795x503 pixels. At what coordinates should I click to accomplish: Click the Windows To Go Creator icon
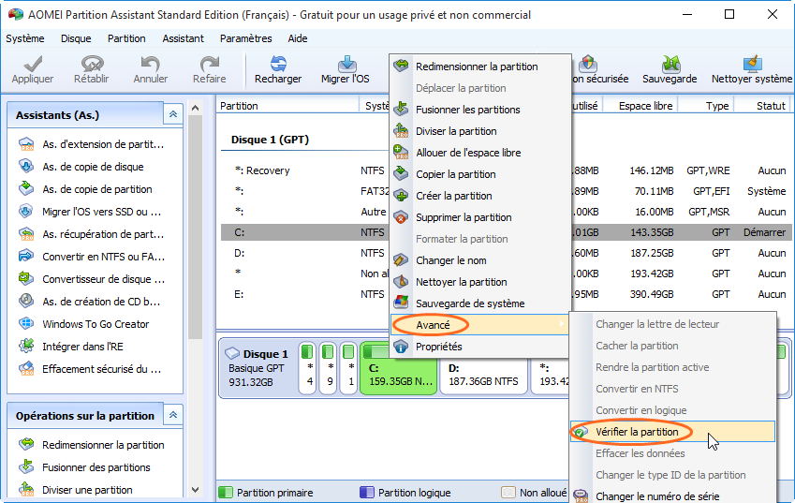pyautogui.click(x=26, y=323)
